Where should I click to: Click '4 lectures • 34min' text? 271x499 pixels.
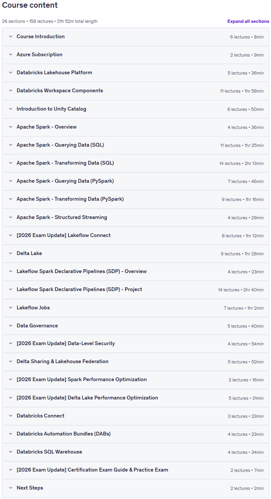coord(246,453)
